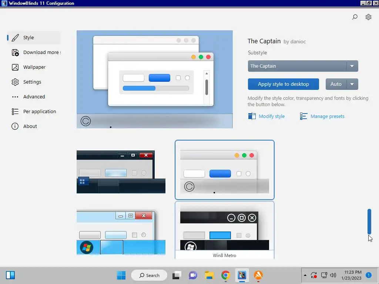Open the Settings section

(34, 82)
